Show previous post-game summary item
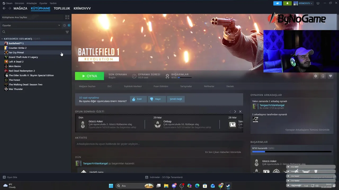 [x=230, y=112]
